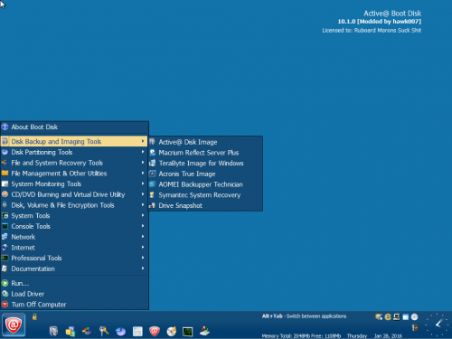Image resolution: width=452 pixels, height=339 pixels.
Task: Click the Active@ Boot Disk desktop title
Action: (392, 14)
